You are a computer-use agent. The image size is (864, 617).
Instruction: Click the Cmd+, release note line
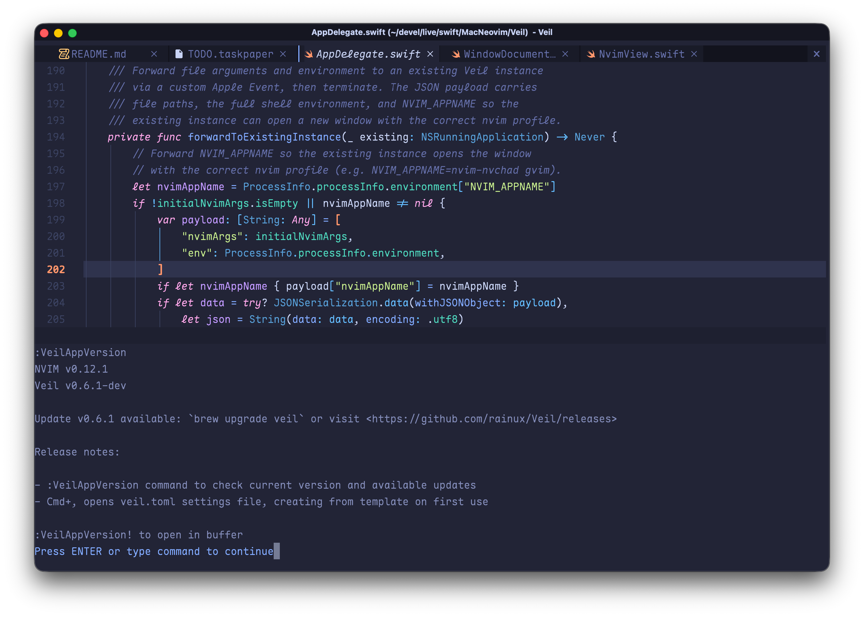pyautogui.click(x=261, y=502)
